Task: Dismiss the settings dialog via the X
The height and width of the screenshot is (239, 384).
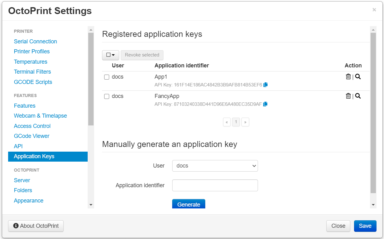Action: (374, 10)
